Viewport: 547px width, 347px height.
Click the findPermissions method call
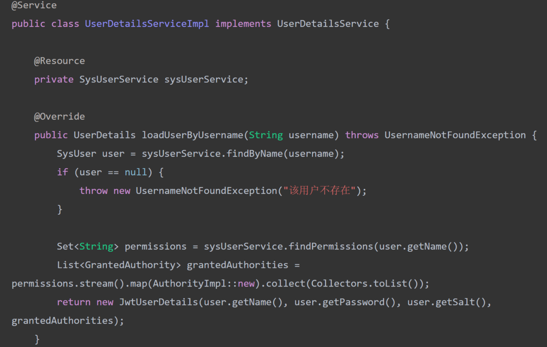tap(331, 246)
